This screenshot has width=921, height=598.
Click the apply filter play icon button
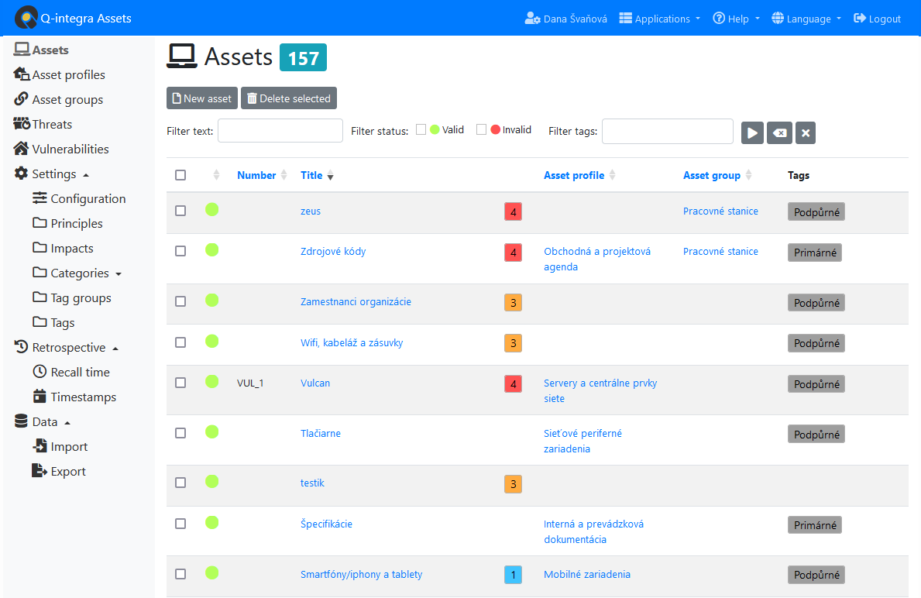(752, 132)
